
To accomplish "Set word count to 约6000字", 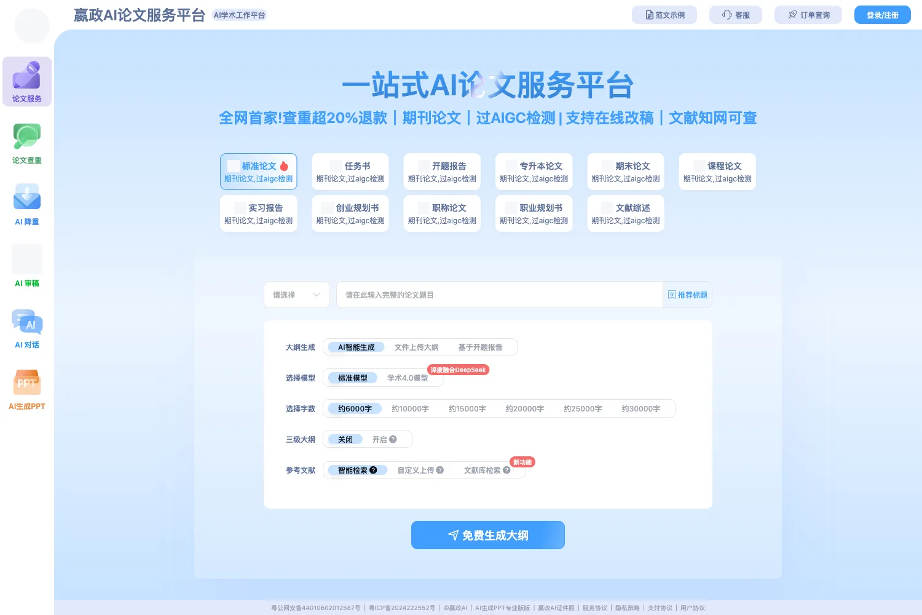I will coord(355,408).
